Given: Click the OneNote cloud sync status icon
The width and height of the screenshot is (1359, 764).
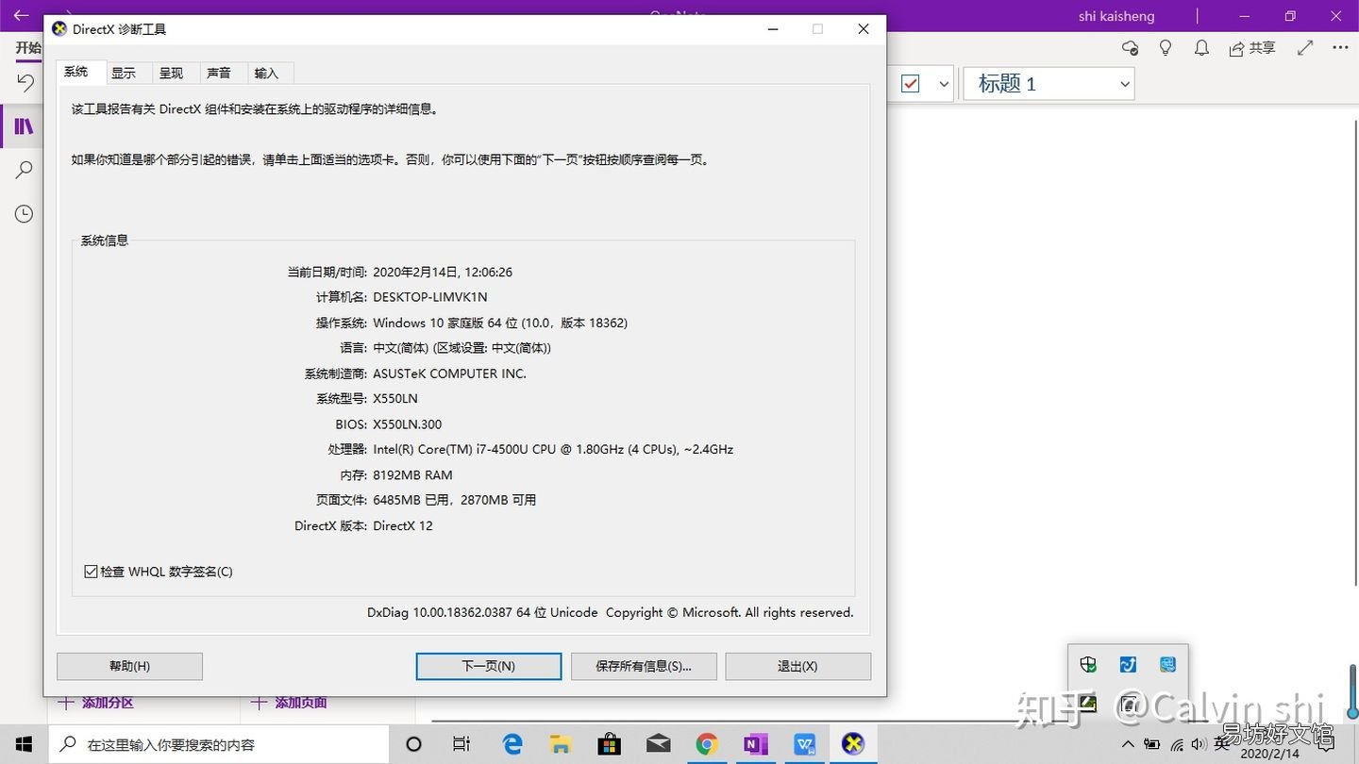Looking at the screenshot, I should coord(1130,48).
